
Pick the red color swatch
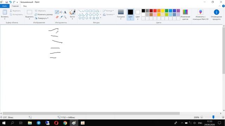[x=155, y=11]
